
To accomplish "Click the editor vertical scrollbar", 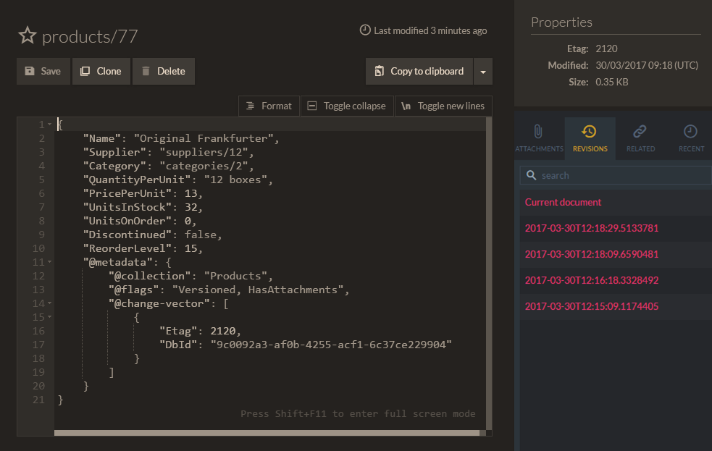I will (489, 273).
